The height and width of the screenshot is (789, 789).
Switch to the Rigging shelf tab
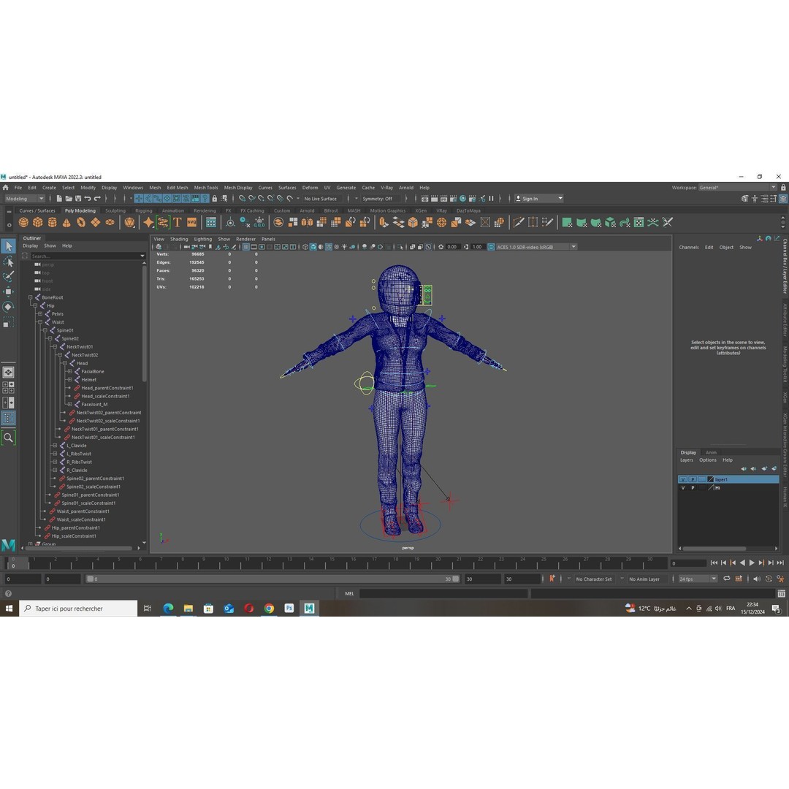pyautogui.click(x=143, y=211)
